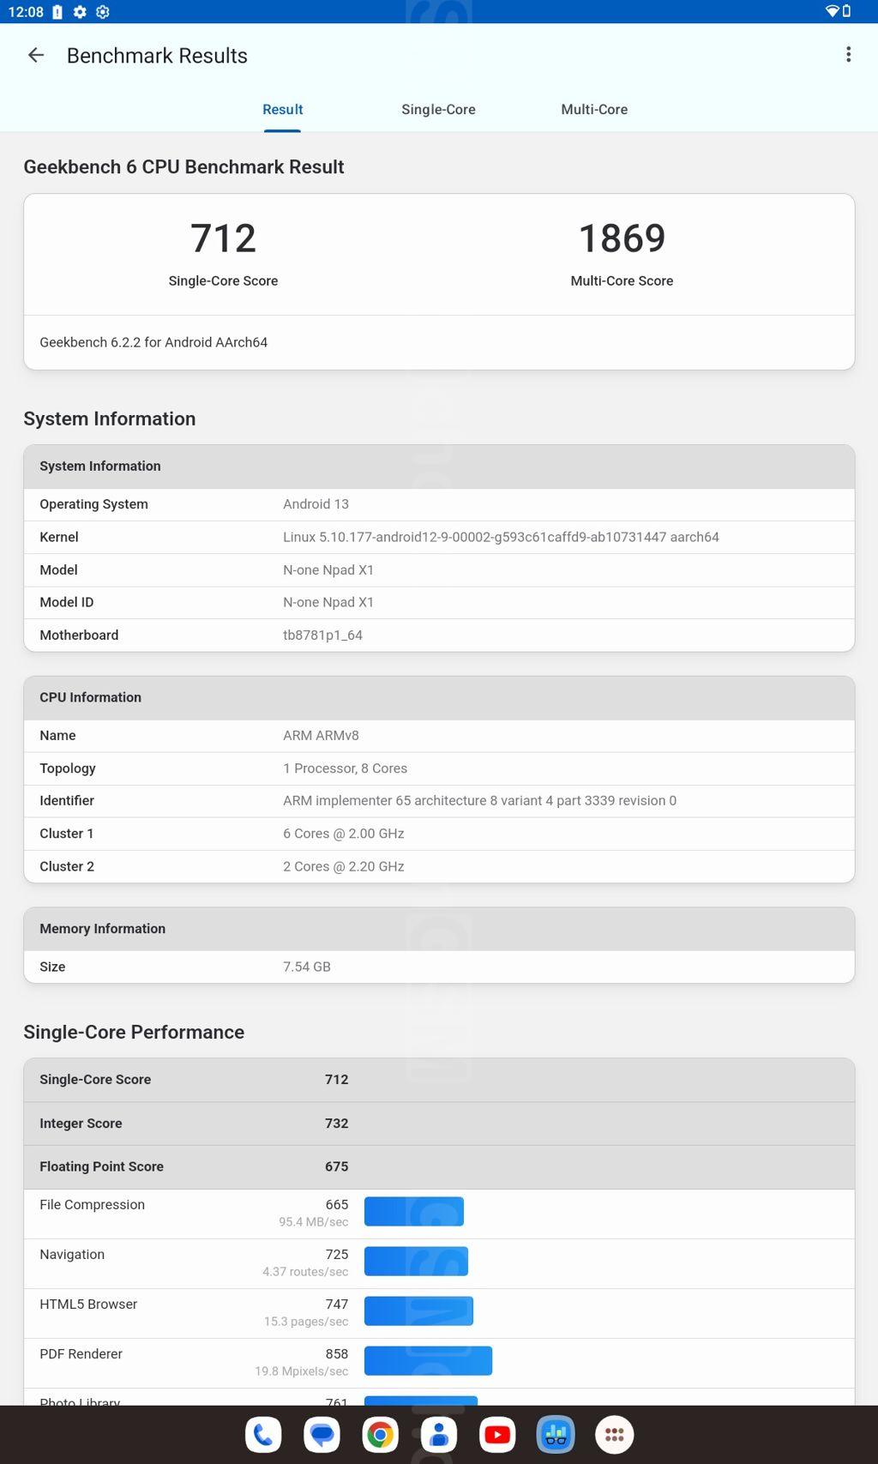Open the Contacts app icon
878x1464 pixels.
click(439, 1434)
